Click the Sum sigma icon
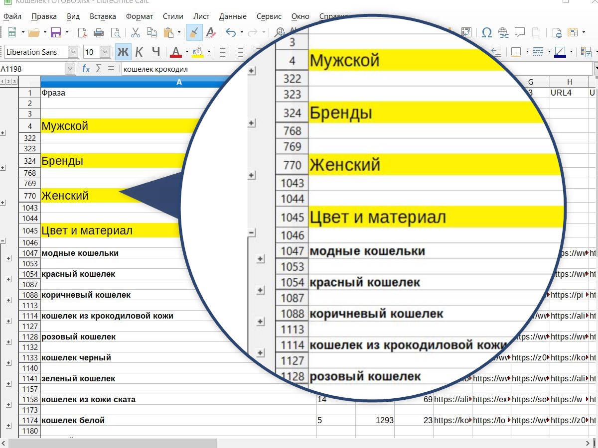The width and height of the screenshot is (598, 448). (99, 69)
